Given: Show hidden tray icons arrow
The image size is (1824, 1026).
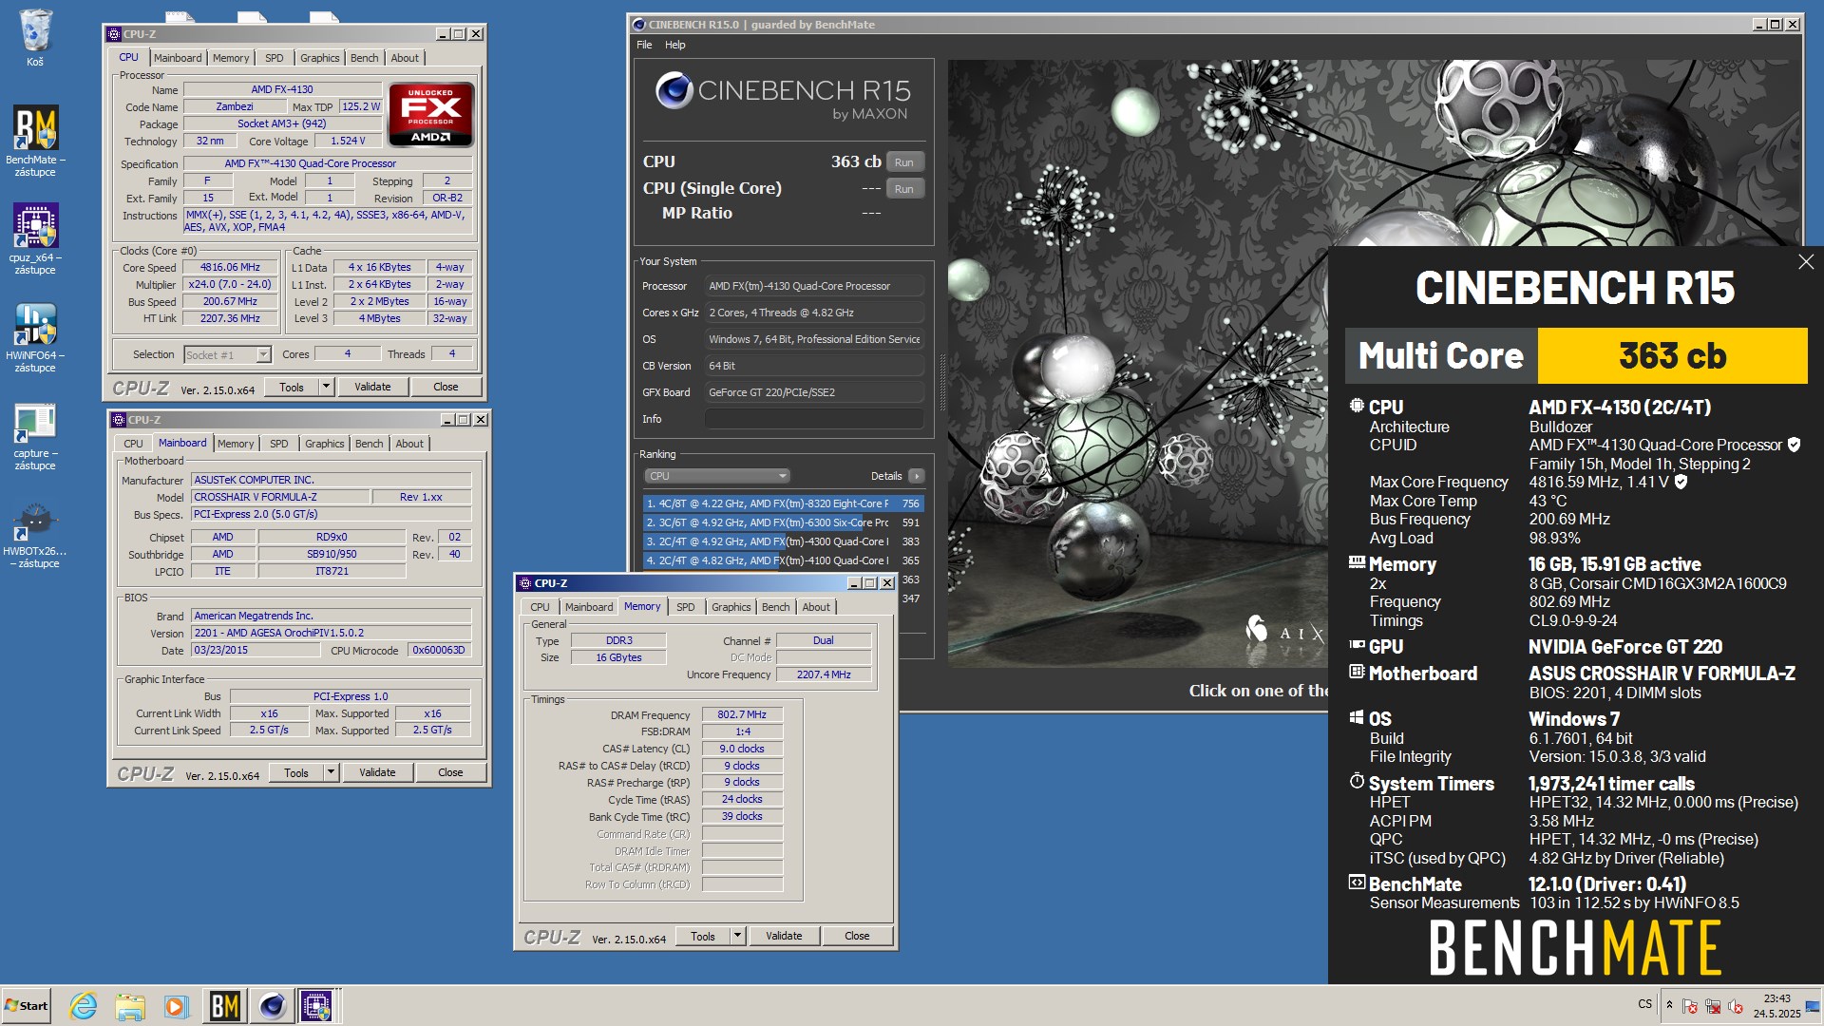Looking at the screenshot, I should (1669, 1005).
